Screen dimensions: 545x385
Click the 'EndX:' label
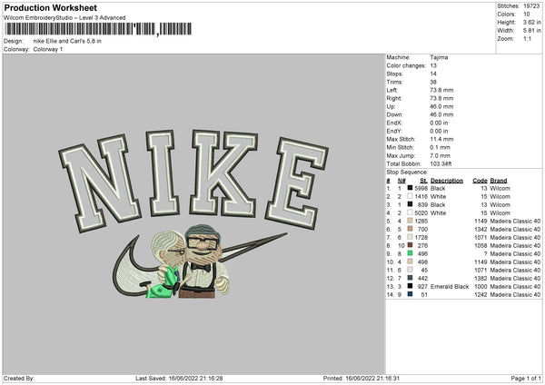[x=394, y=123]
